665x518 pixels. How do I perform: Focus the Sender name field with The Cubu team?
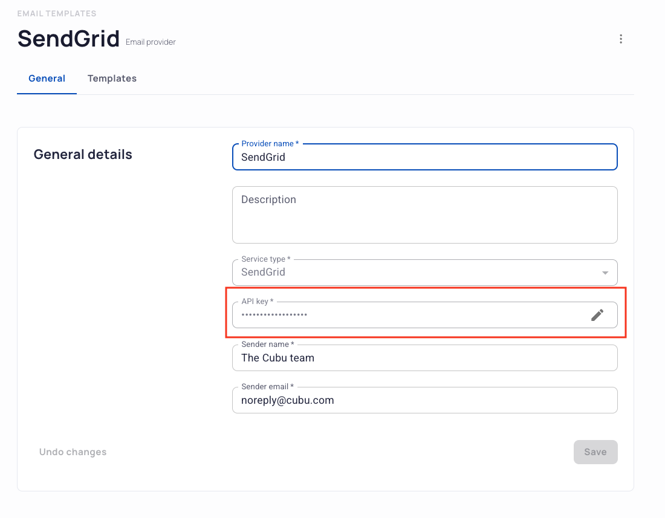(x=424, y=358)
